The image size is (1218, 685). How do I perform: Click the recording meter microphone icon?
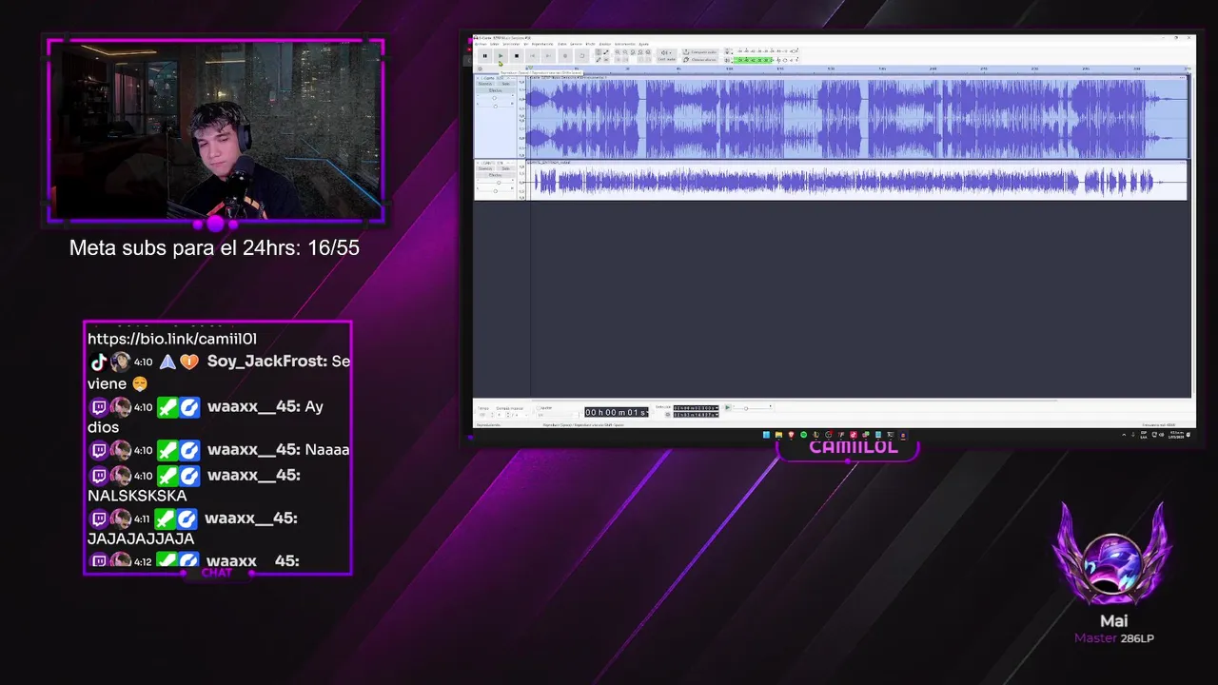(x=727, y=52)
